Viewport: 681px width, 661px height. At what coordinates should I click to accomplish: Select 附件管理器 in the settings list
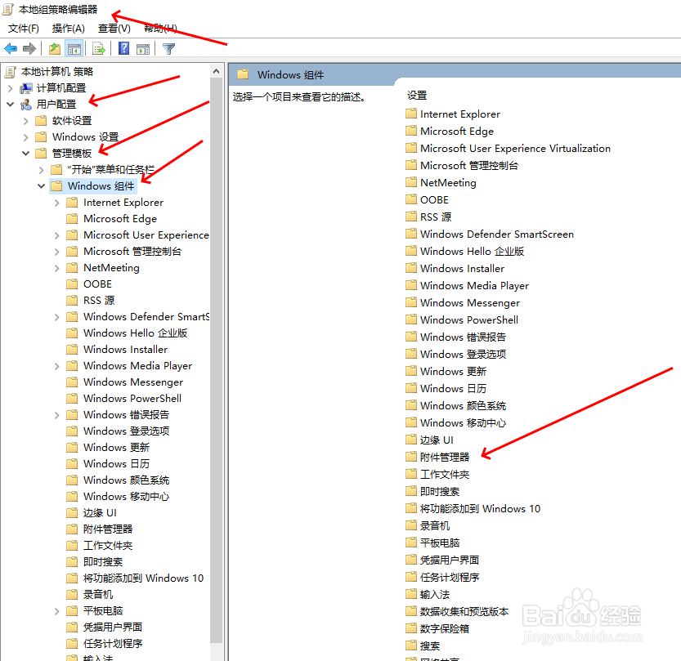444,457
